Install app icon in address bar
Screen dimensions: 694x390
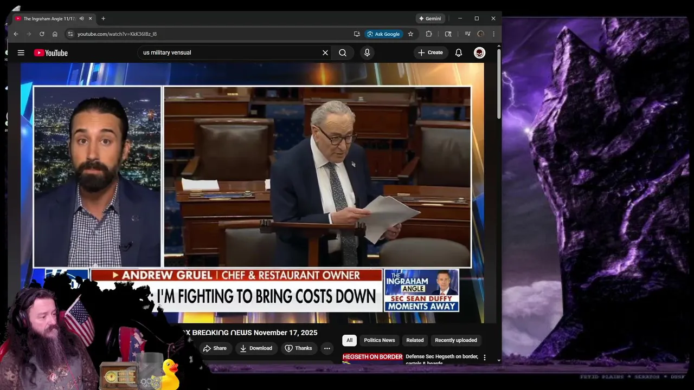point(357,34)
